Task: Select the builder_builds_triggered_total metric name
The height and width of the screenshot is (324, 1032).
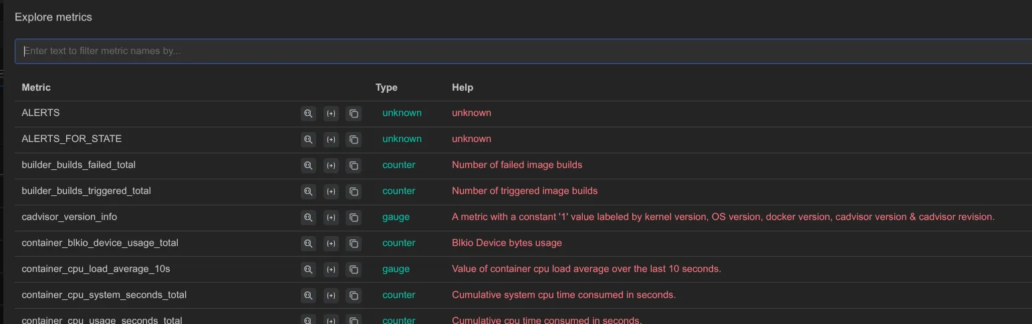Action: click(86, 191)
